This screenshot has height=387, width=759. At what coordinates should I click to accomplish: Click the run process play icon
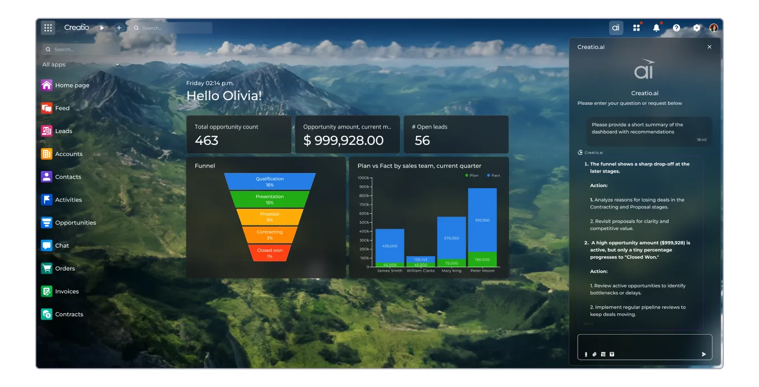pos(102,28)
